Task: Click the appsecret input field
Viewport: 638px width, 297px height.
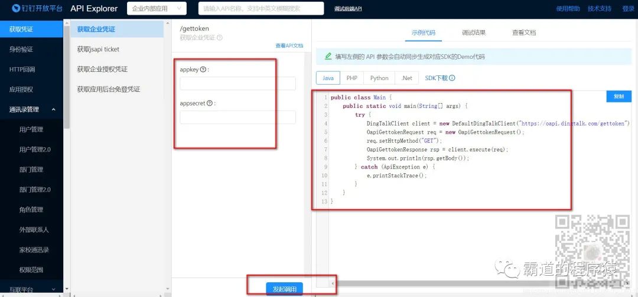Action: [x=237, y=117]
